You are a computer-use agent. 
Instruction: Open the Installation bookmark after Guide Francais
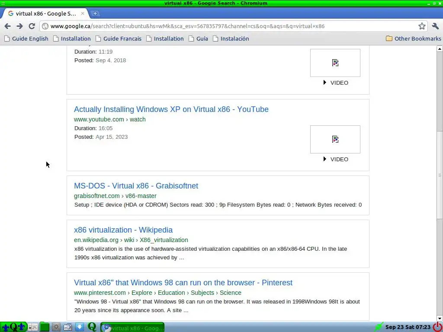click(165, 38)
